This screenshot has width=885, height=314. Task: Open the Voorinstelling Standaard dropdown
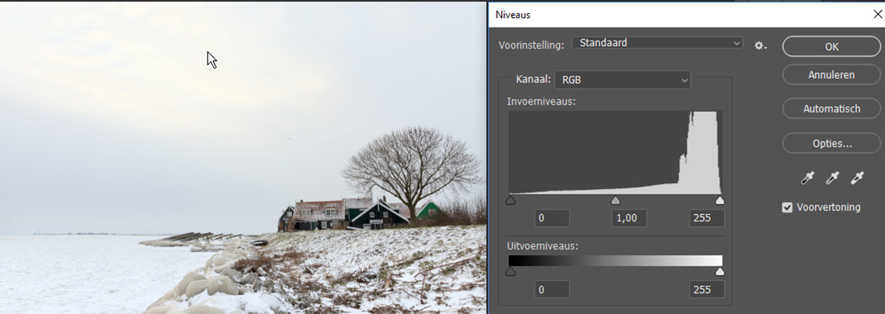658,43
